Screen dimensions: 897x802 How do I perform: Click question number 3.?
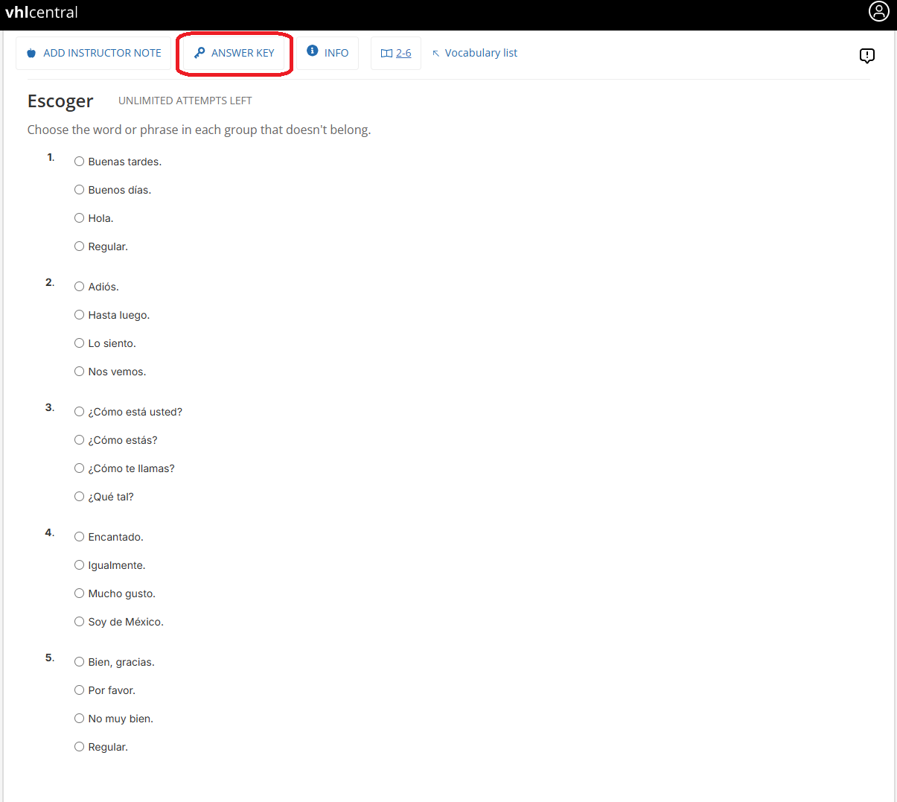coord(50,407)
